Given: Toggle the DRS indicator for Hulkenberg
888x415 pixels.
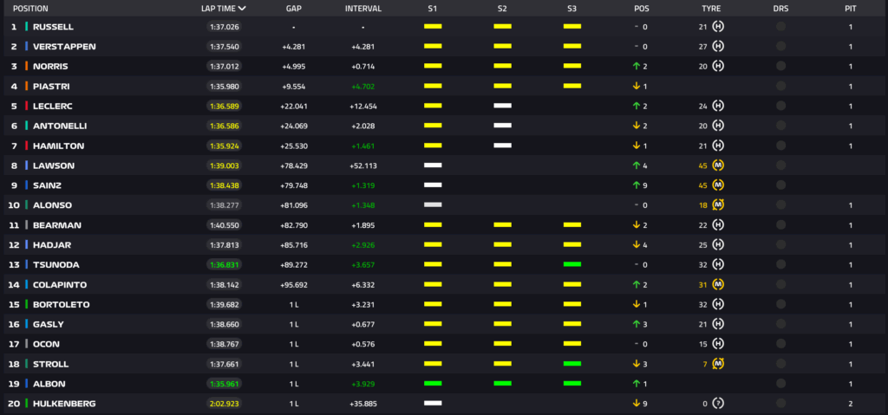Looking at the screenshot, I should 780,404.
